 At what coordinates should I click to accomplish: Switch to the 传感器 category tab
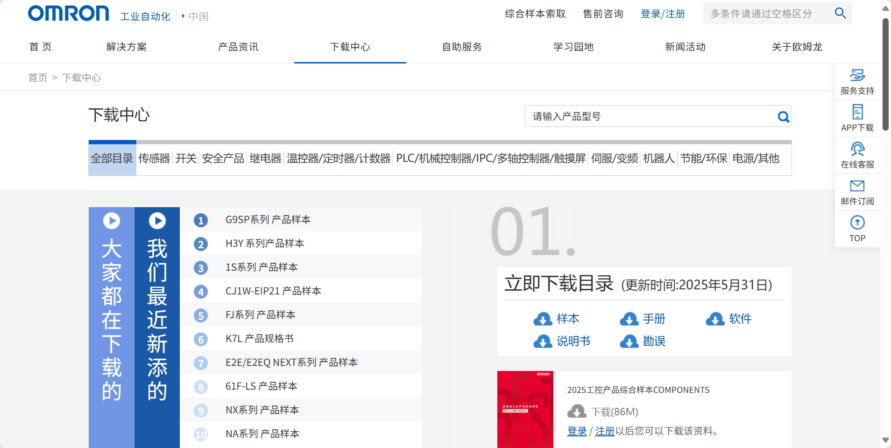[154, 159]
